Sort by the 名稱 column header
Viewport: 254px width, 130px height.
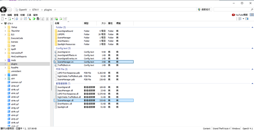(x=68, y=23)
